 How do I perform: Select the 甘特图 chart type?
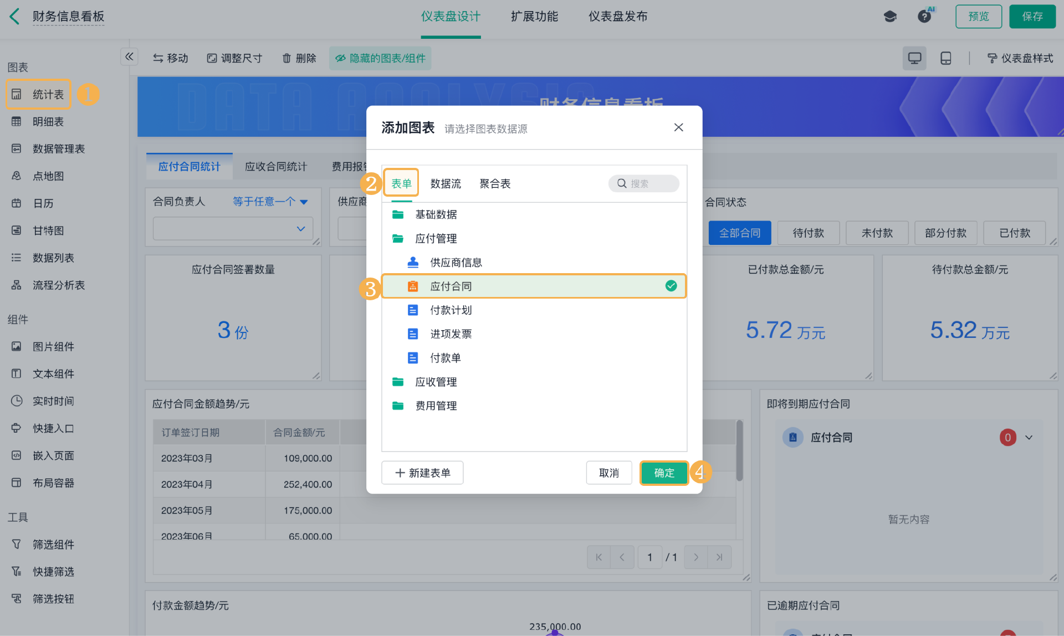48,230
